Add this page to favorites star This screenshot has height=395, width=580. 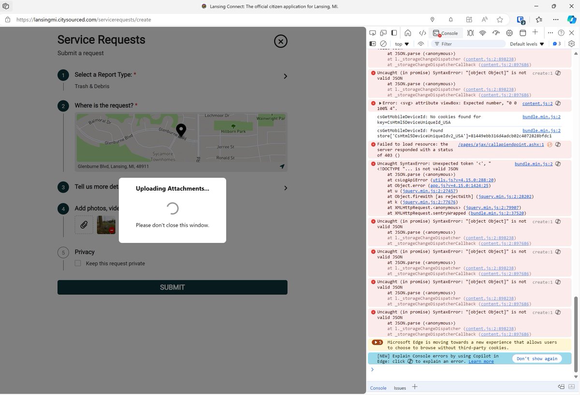pos(500,20)
